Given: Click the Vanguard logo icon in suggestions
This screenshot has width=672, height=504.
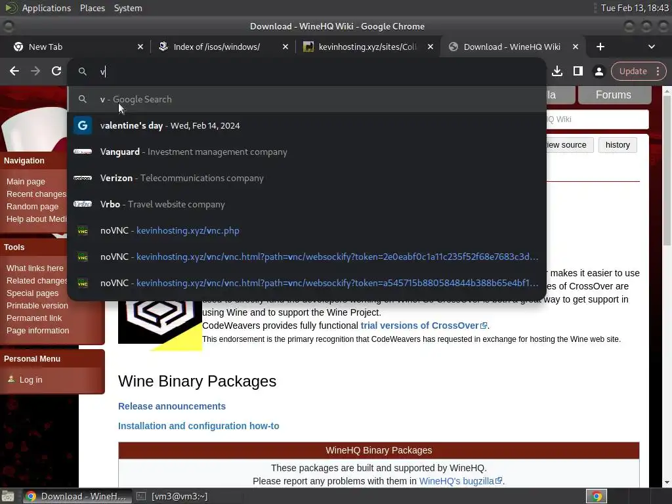Looking at the screenshot, I should 83,152.
